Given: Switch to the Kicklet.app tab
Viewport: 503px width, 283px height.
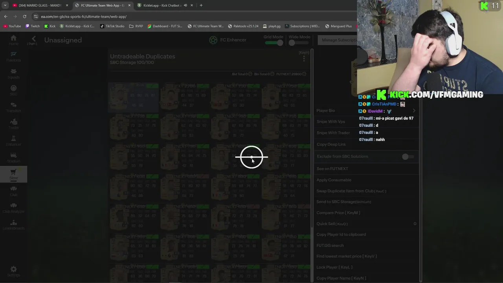Looking at the screenshot, I should (x=162, y=6).
